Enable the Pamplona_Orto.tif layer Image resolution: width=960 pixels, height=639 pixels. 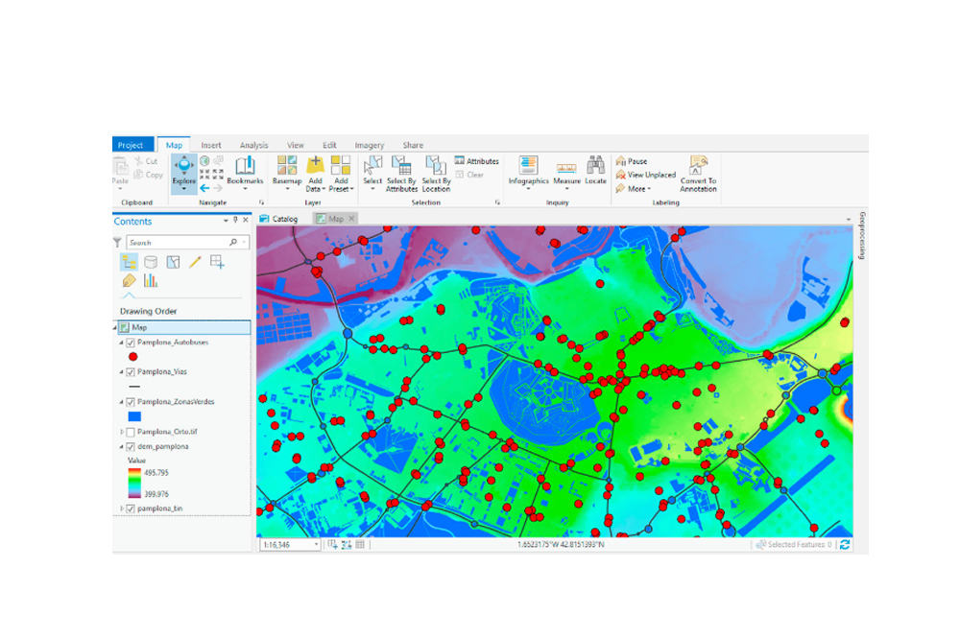[x=131, y=433]
